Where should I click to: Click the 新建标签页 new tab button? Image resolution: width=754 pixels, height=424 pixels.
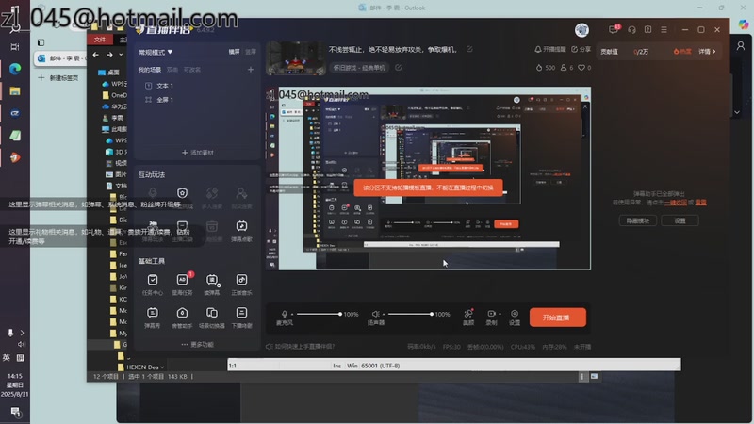click(59, 78)
